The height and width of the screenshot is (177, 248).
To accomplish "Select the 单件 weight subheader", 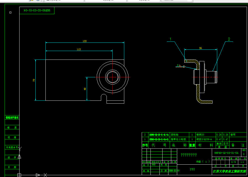I will click(x=219, y=144).
